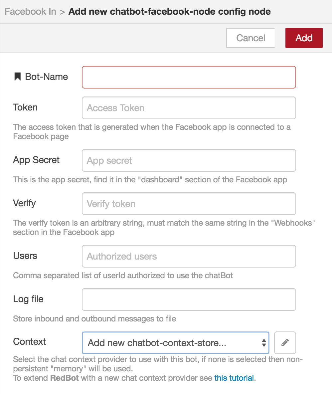Cancel the config node dialog
This screenshot has height=394, width=332.
pyautogui.click(x=250, y=38)
